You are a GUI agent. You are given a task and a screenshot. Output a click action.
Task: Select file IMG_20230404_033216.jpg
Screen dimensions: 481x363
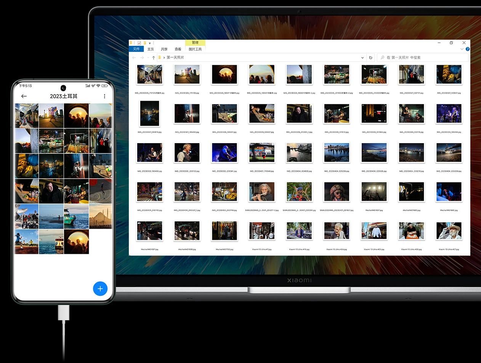tap(411, 153)
